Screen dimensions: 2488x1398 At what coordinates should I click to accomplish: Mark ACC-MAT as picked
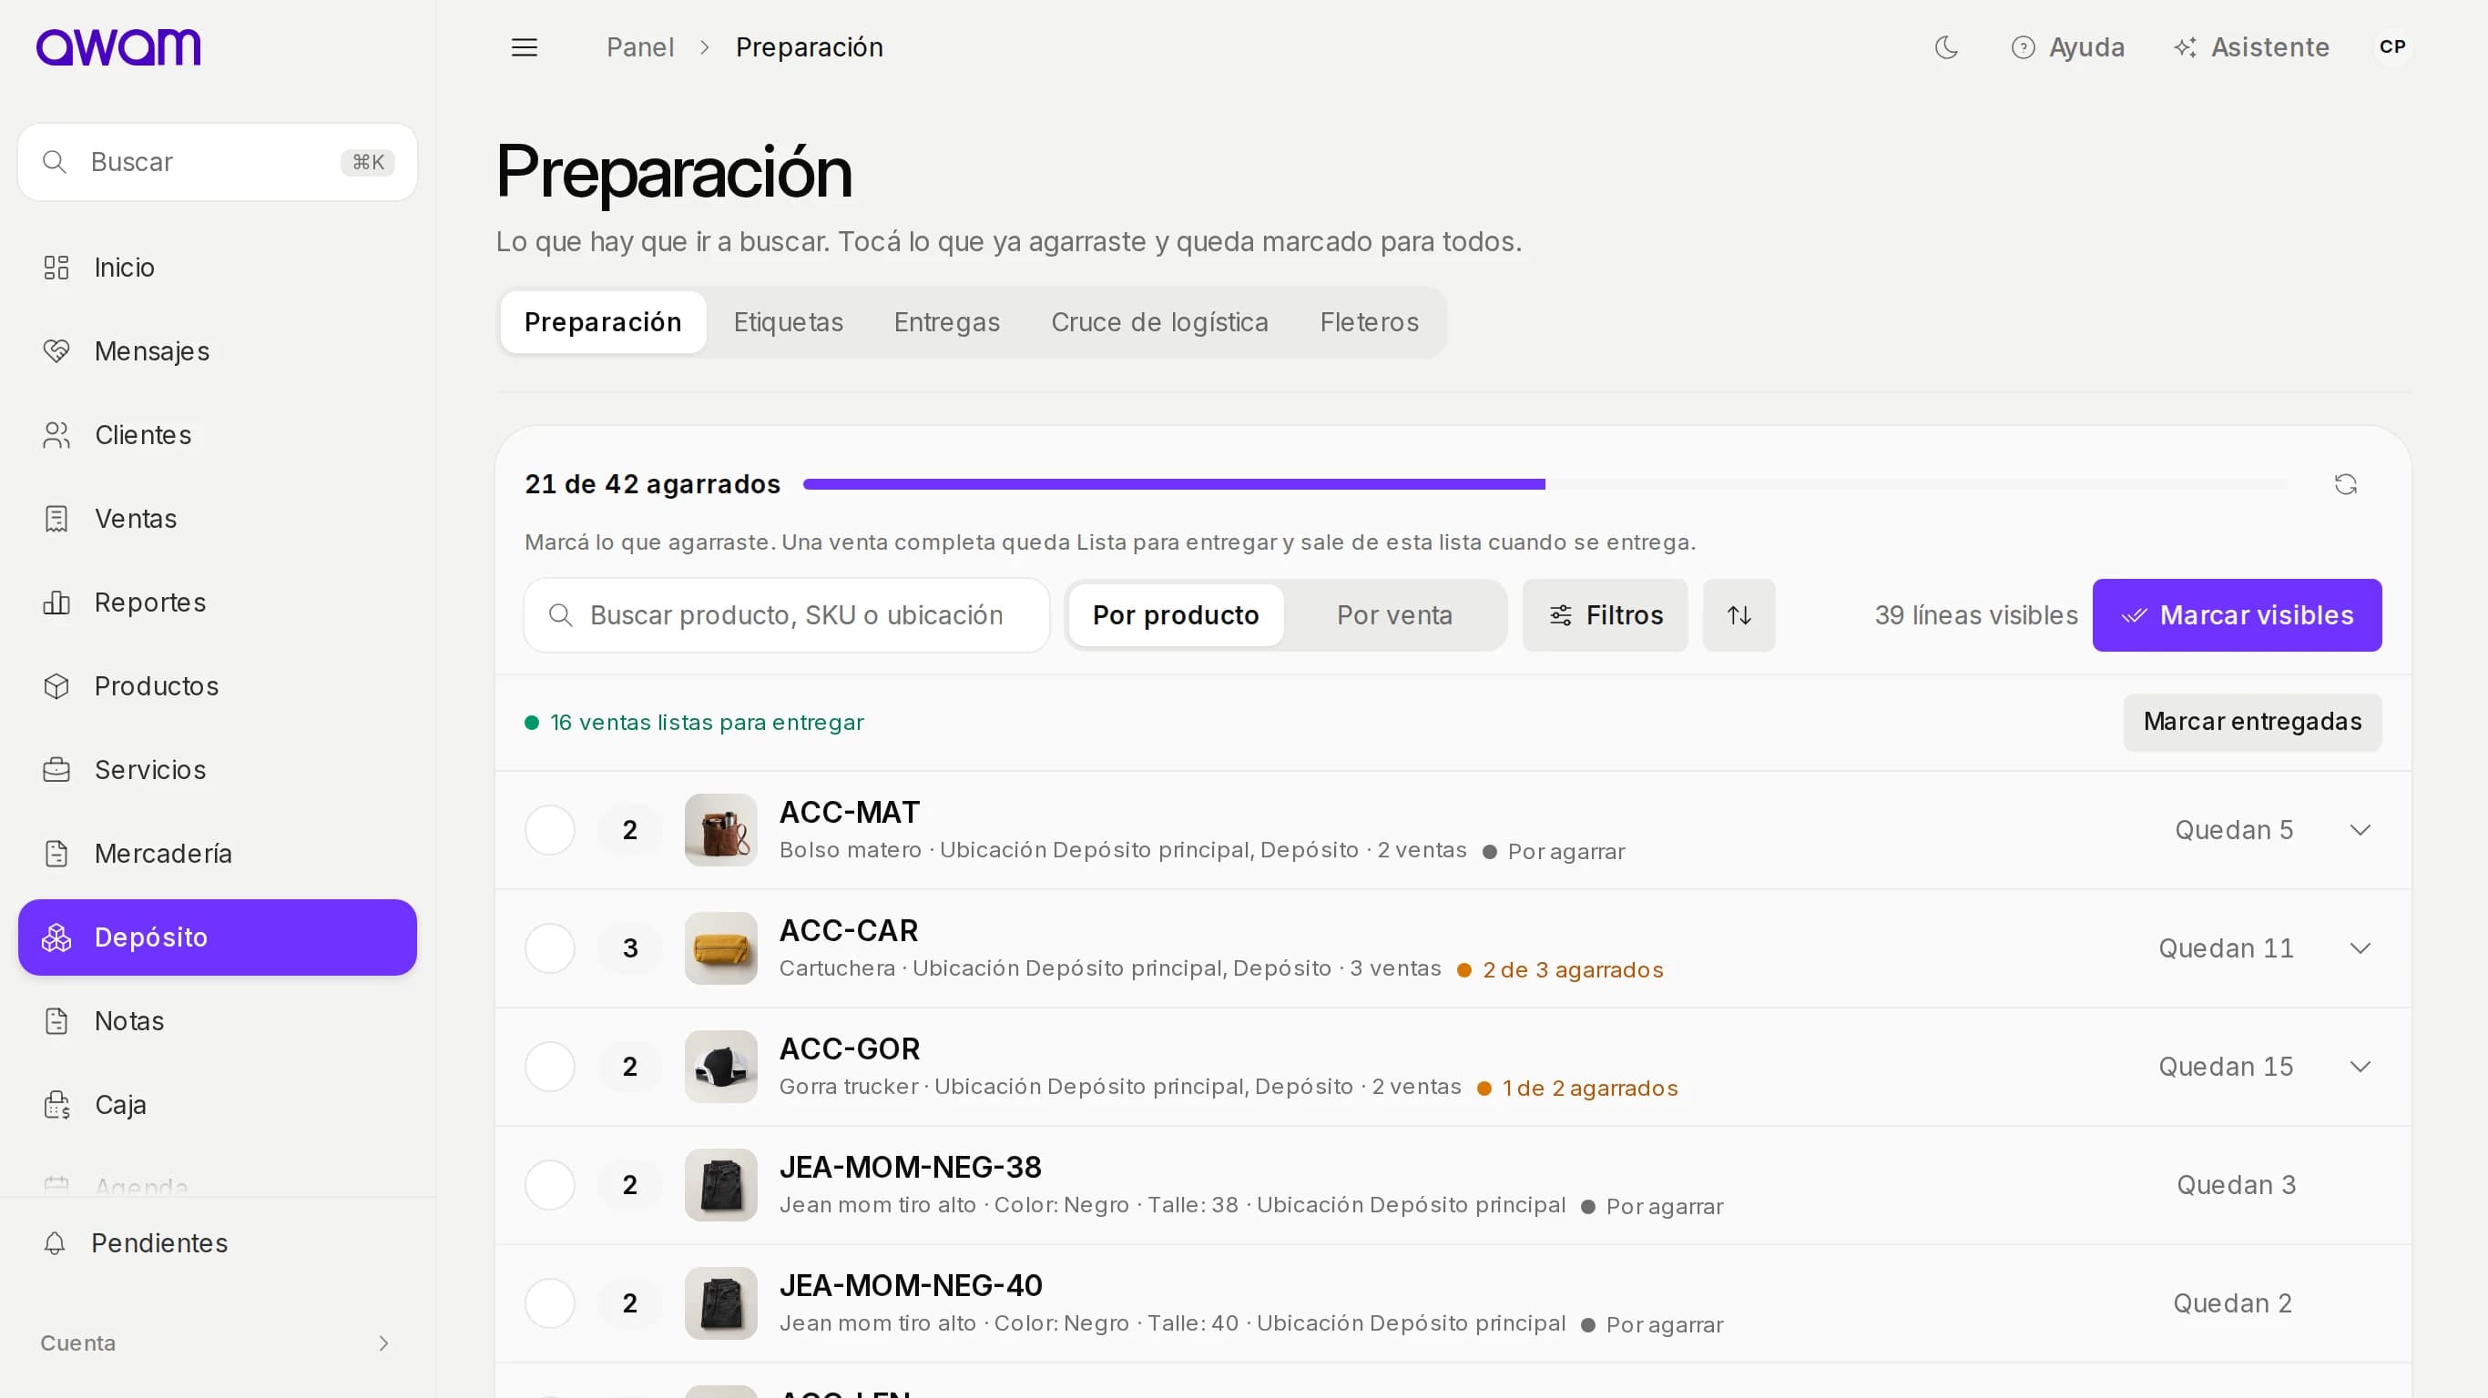[x=549, y=830]
